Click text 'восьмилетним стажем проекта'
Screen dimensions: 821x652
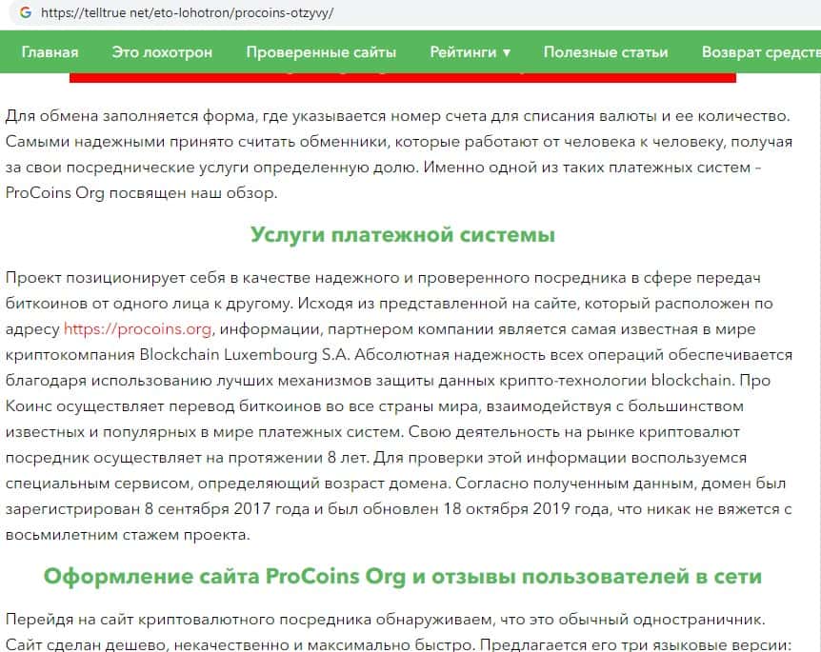point(128,535)
